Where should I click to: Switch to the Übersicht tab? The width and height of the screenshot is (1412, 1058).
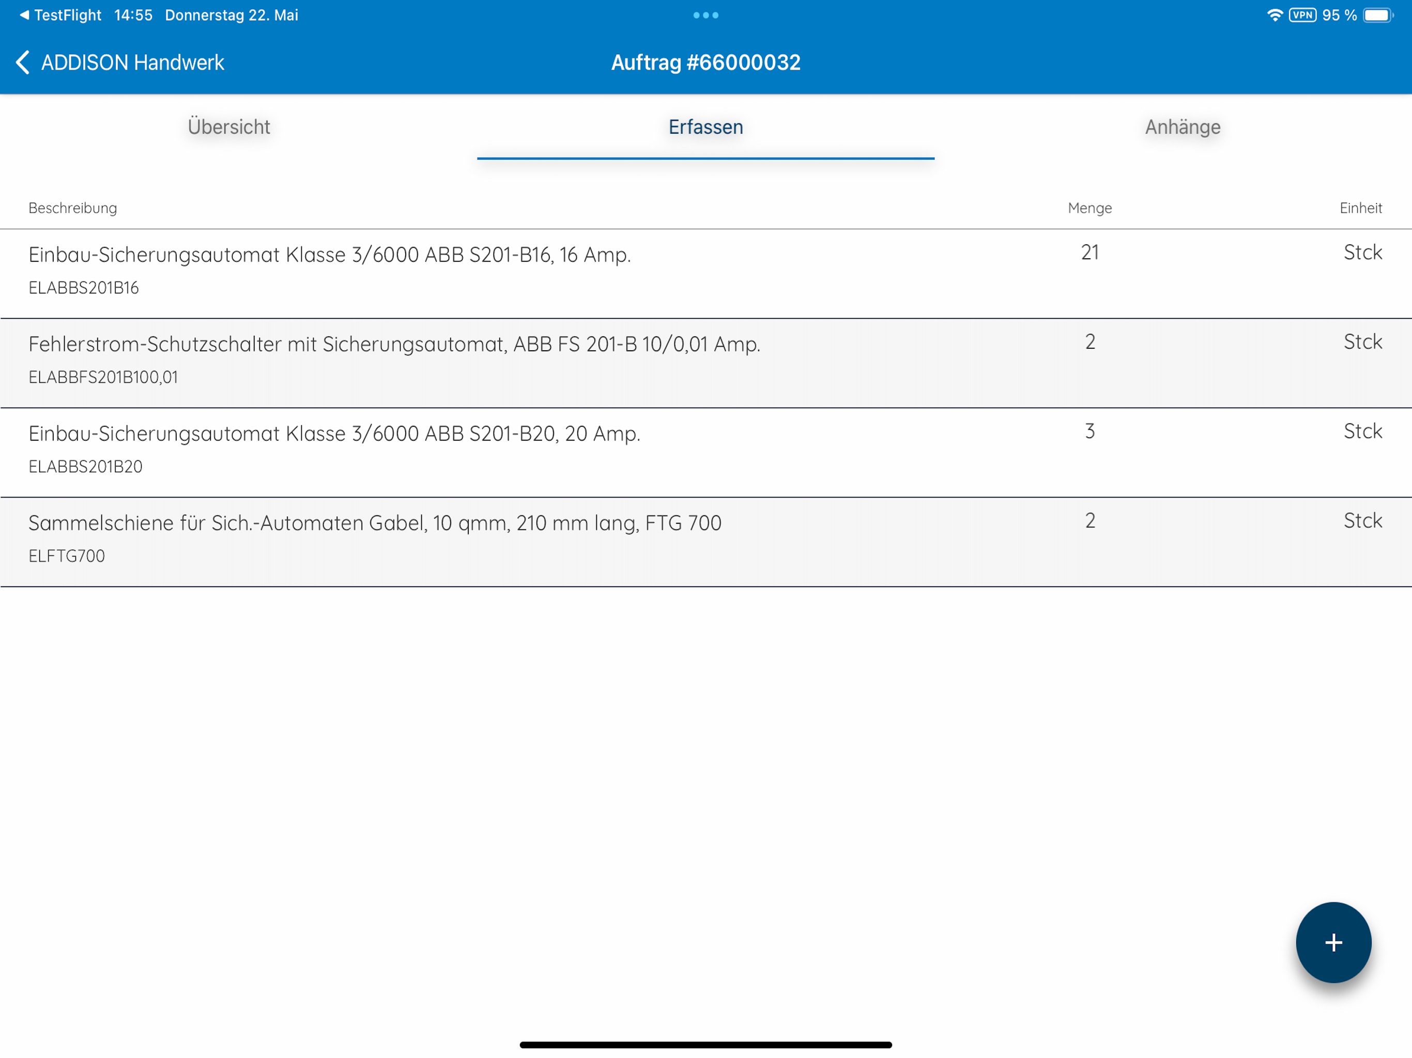coord(228,127)
